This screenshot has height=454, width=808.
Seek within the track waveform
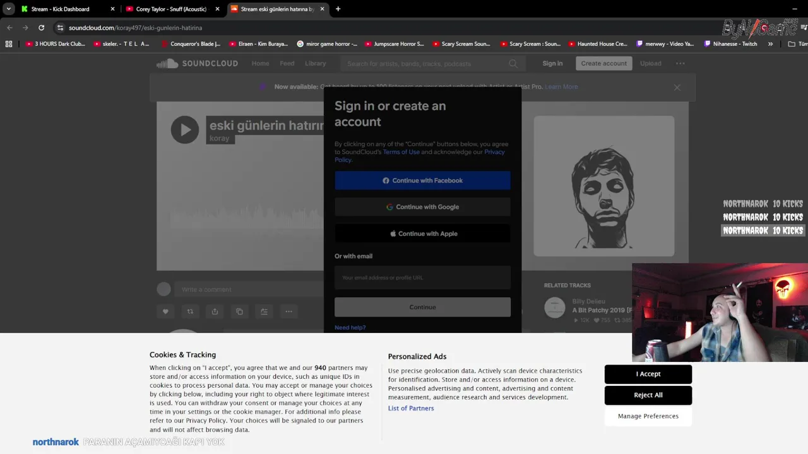[x=246, y=216]
